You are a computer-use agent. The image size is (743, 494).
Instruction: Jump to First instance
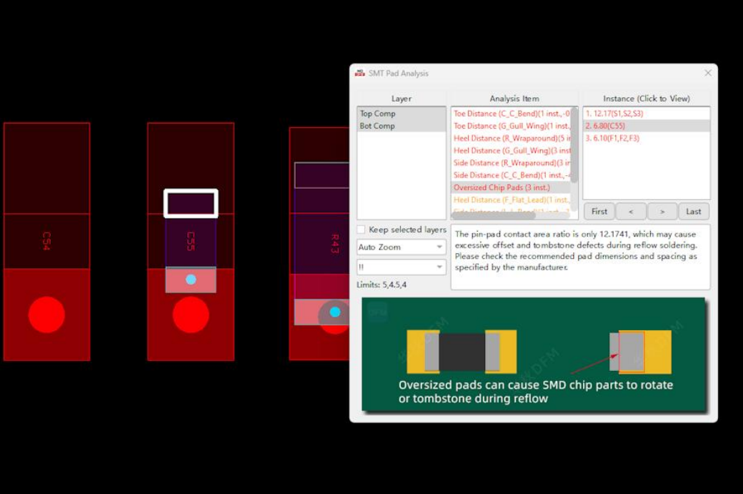[599, 212]
